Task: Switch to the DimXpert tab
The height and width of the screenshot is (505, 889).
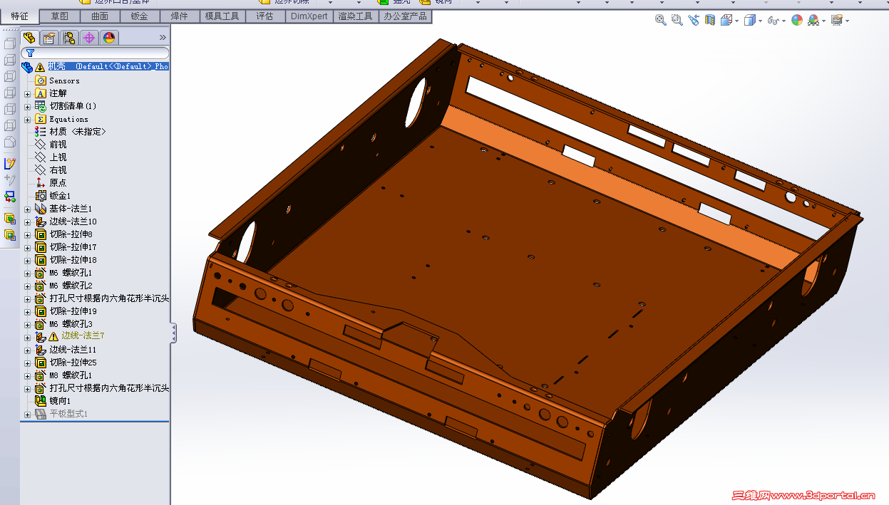Action: (x=309, y=16)
